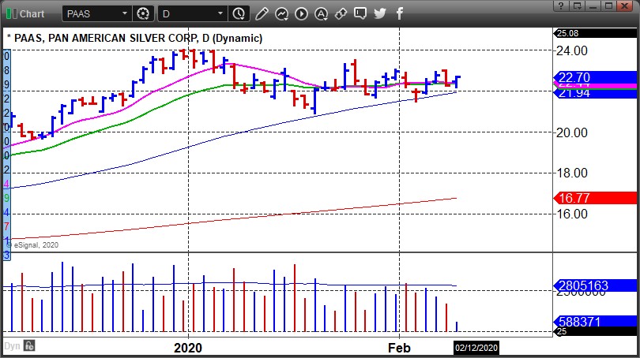
Task: Open the studies chart-line icon
Action: 281,13
